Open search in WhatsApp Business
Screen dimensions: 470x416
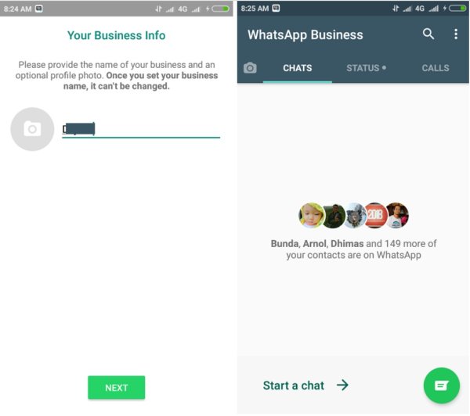[x=428, y=34]
